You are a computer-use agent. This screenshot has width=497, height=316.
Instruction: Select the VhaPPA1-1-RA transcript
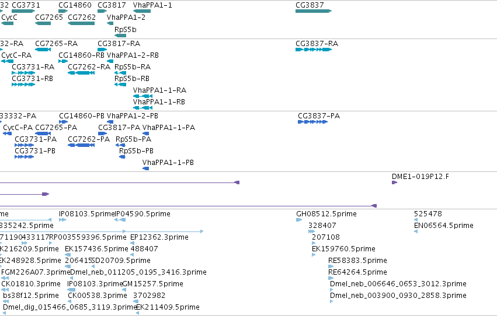(143, 96)
